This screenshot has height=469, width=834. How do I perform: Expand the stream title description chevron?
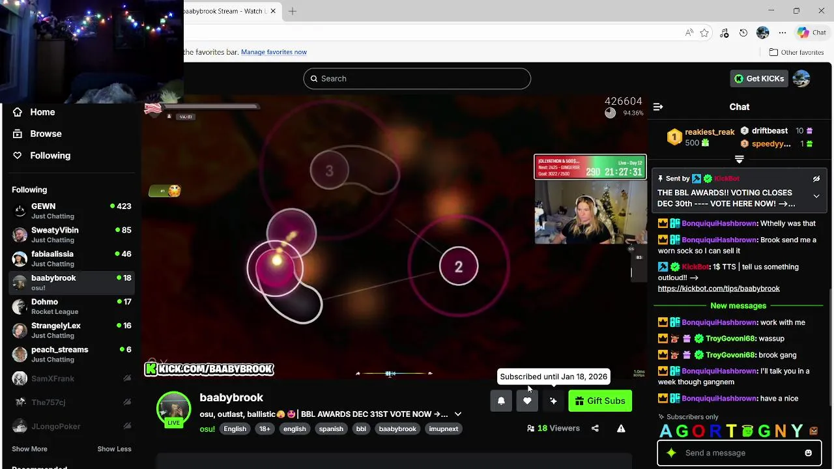(x=458, y=414)
